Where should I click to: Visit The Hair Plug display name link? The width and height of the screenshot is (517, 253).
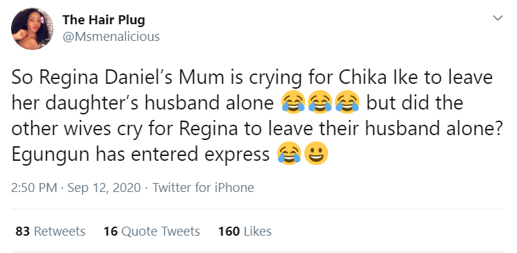[104, 20]
